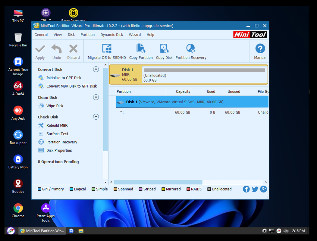Sort by Capacity column header
This screenshot has width=317, height=241.
(178, 91)
